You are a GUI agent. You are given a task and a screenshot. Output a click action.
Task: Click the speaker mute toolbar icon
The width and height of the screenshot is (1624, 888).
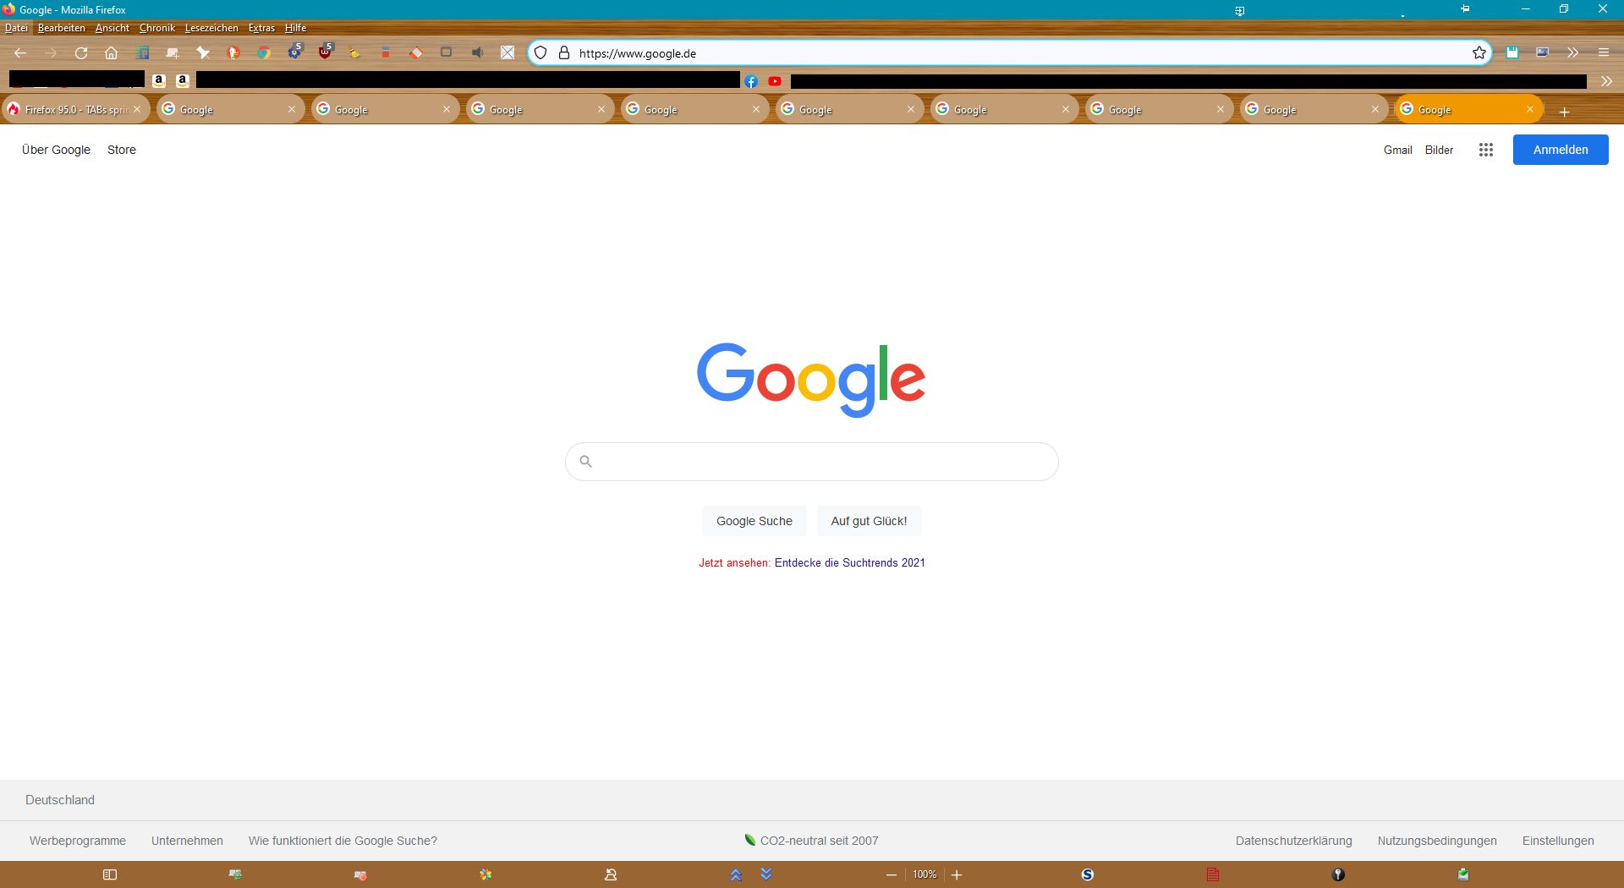(x=477, y=52)
